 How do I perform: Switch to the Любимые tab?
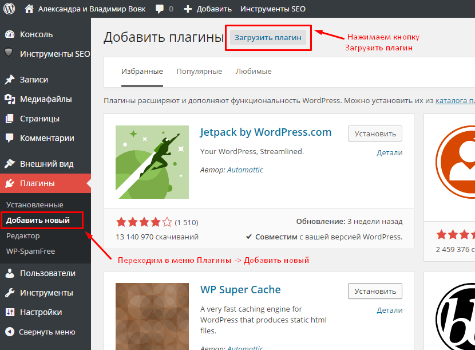click(x=254, y=72)
